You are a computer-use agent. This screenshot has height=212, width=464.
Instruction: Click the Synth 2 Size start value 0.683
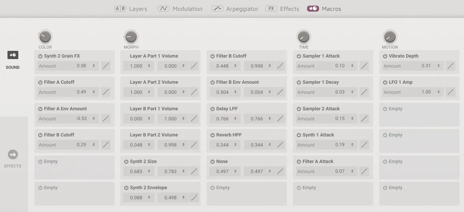[136, 171]
